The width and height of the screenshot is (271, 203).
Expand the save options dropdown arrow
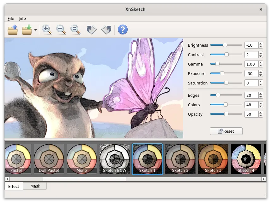35,30
